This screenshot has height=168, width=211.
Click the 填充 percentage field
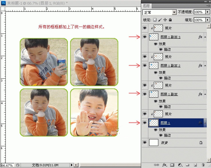tap(200, 20)
